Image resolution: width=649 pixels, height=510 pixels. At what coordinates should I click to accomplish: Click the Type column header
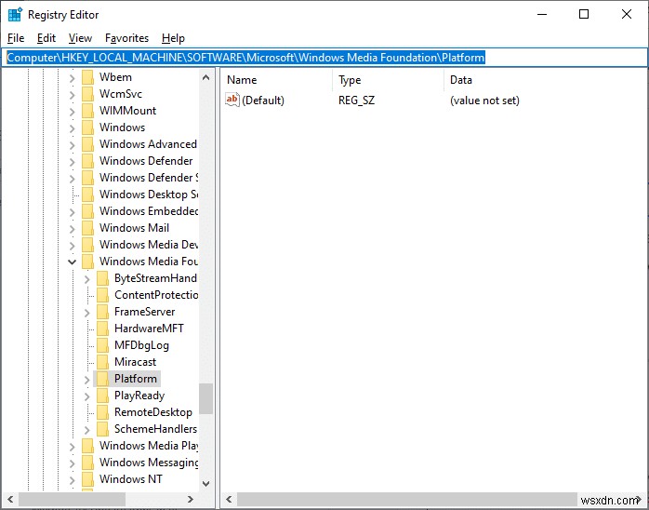tap(389, 80)
